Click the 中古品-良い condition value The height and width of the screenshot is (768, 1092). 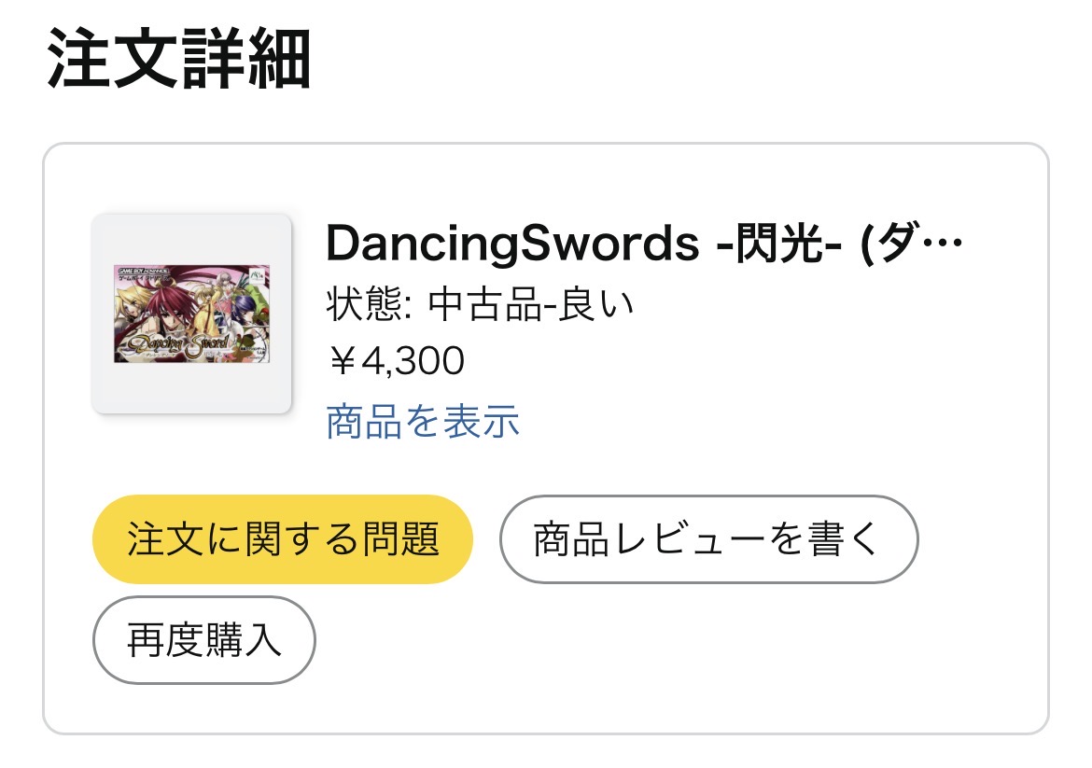[x=531, y=304]
